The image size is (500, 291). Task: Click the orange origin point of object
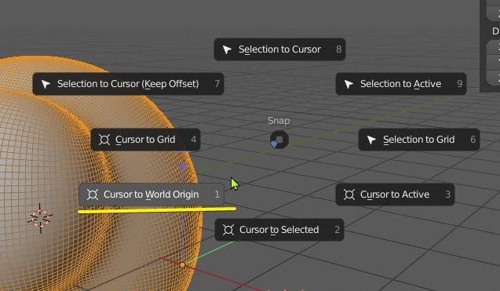[182, 265]
